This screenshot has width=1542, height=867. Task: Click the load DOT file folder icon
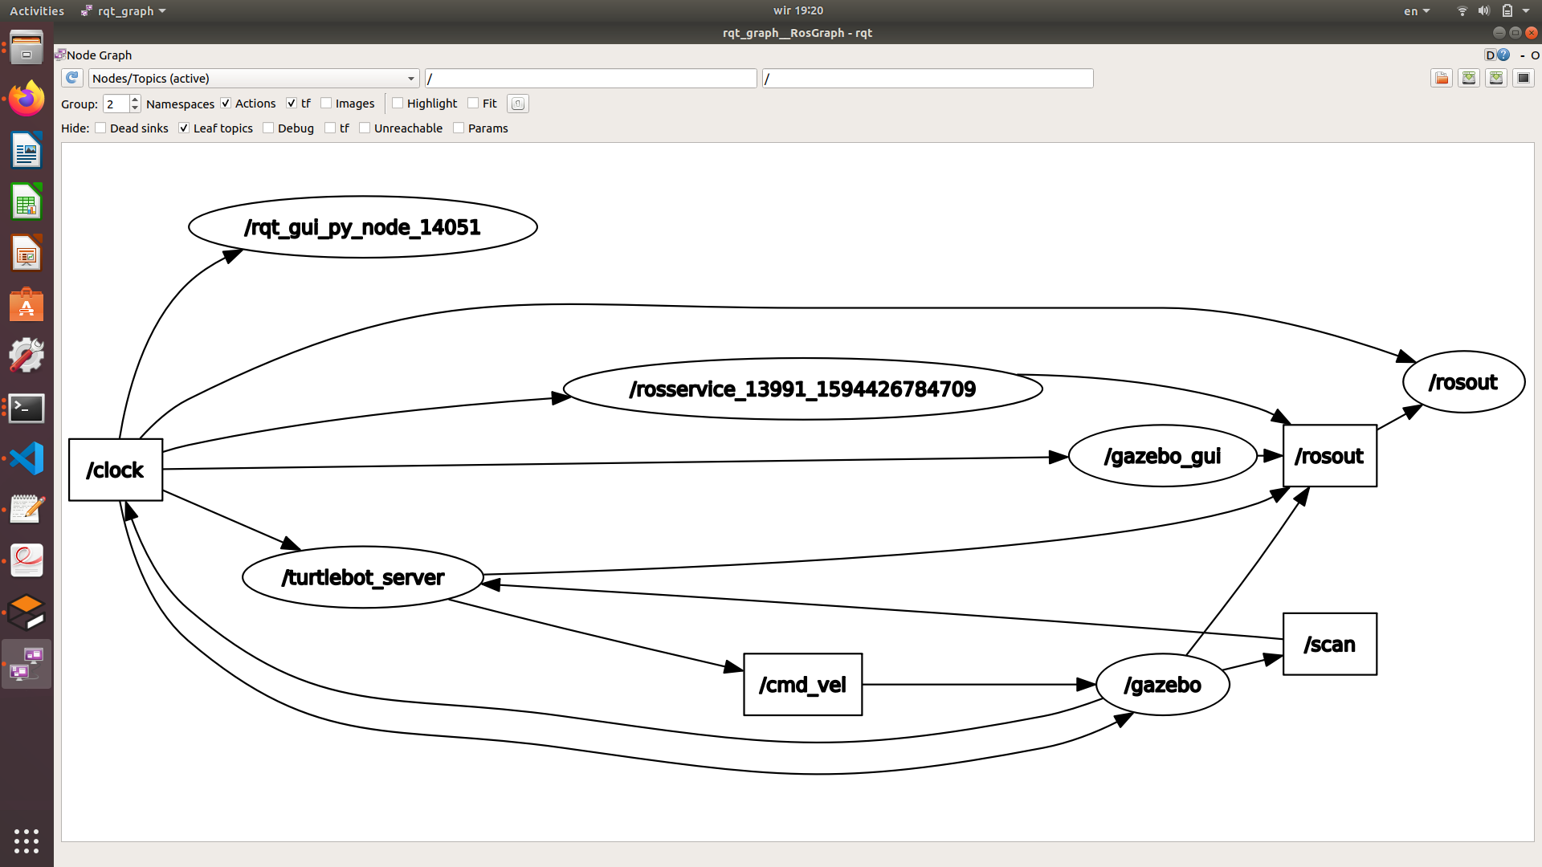(1442, 78)
